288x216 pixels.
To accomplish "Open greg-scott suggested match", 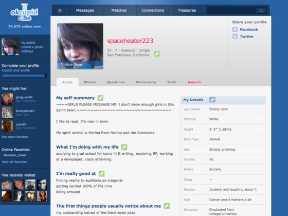I will click(24, 97).
